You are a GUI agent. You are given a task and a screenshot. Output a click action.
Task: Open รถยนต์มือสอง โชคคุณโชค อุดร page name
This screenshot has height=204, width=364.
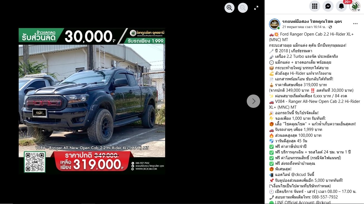tap(312, 21)
